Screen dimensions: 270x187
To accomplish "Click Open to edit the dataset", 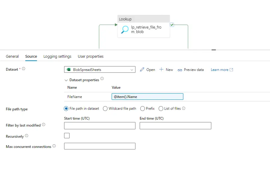I will 147,69.
